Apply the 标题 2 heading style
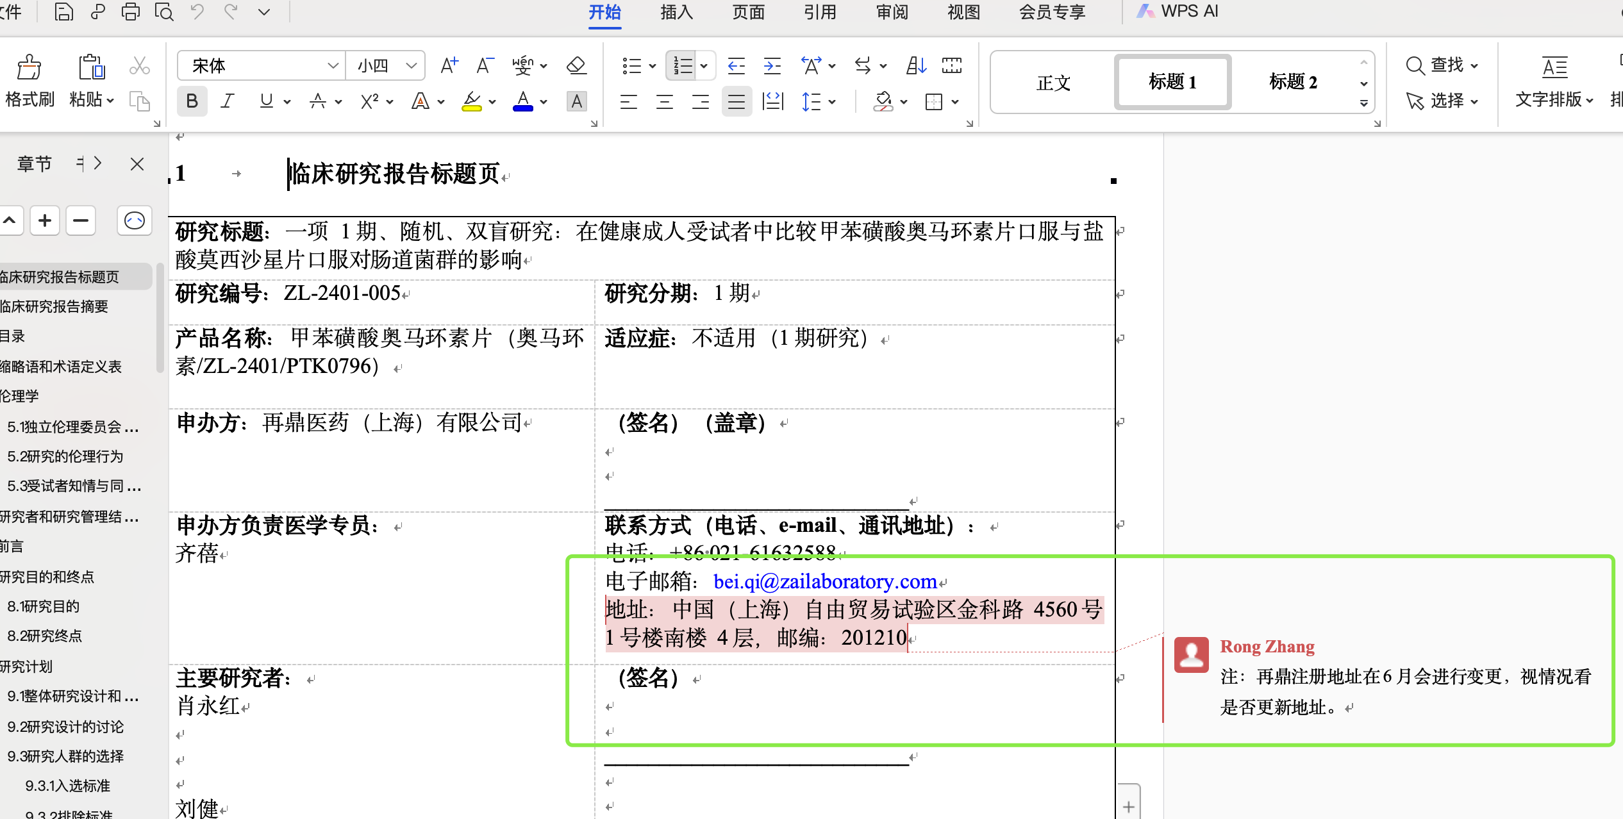 (1292, 82)
